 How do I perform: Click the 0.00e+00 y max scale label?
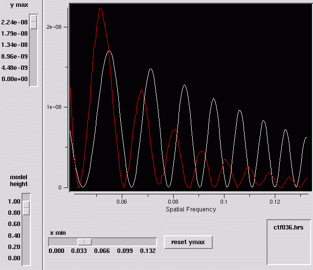(x=14, y=79)
